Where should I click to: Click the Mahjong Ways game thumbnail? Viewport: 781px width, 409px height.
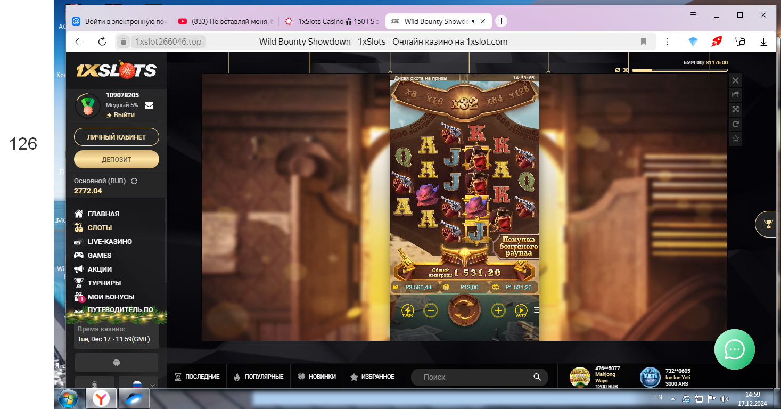tap(580, 377)
